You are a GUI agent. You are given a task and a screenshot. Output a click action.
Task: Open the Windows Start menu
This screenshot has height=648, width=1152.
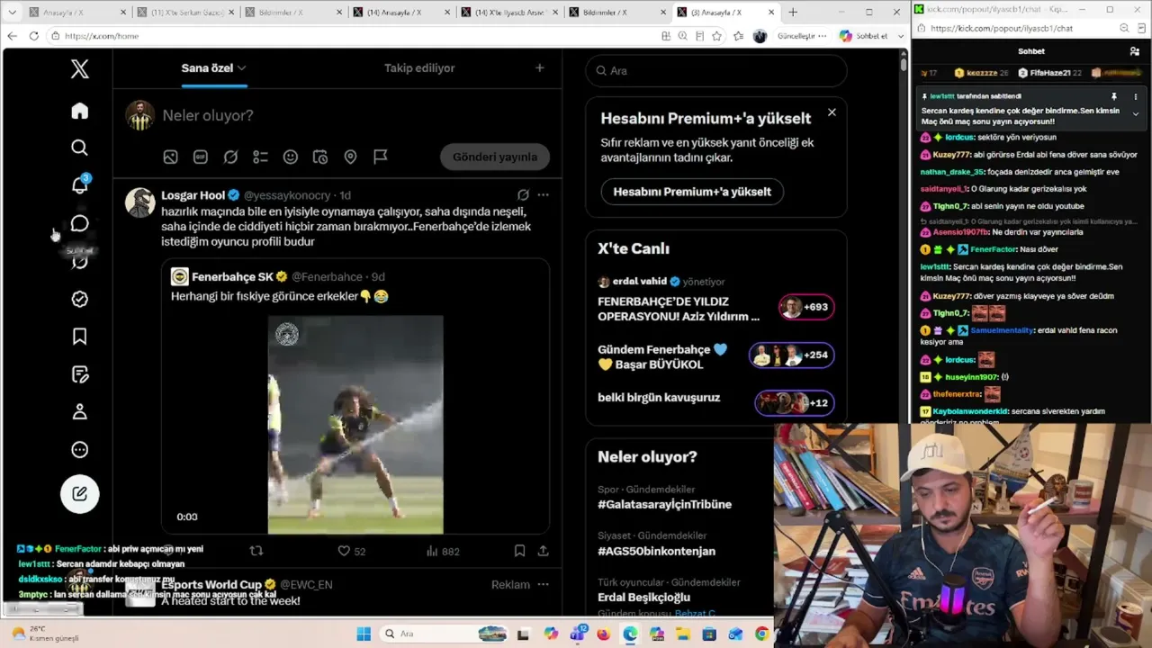(x=364, y=634)
